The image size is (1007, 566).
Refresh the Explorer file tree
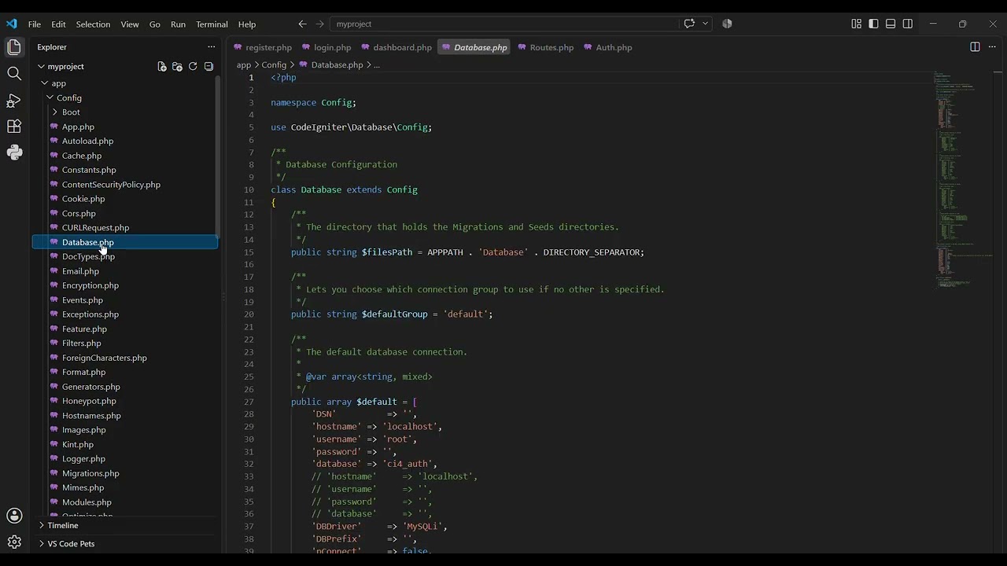(x=193, y=67)
